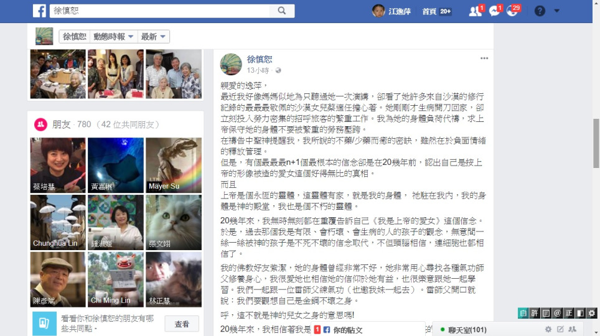Open the Messenger messages icon
Screen dimensions: 600x336
[x=494, y=11]
